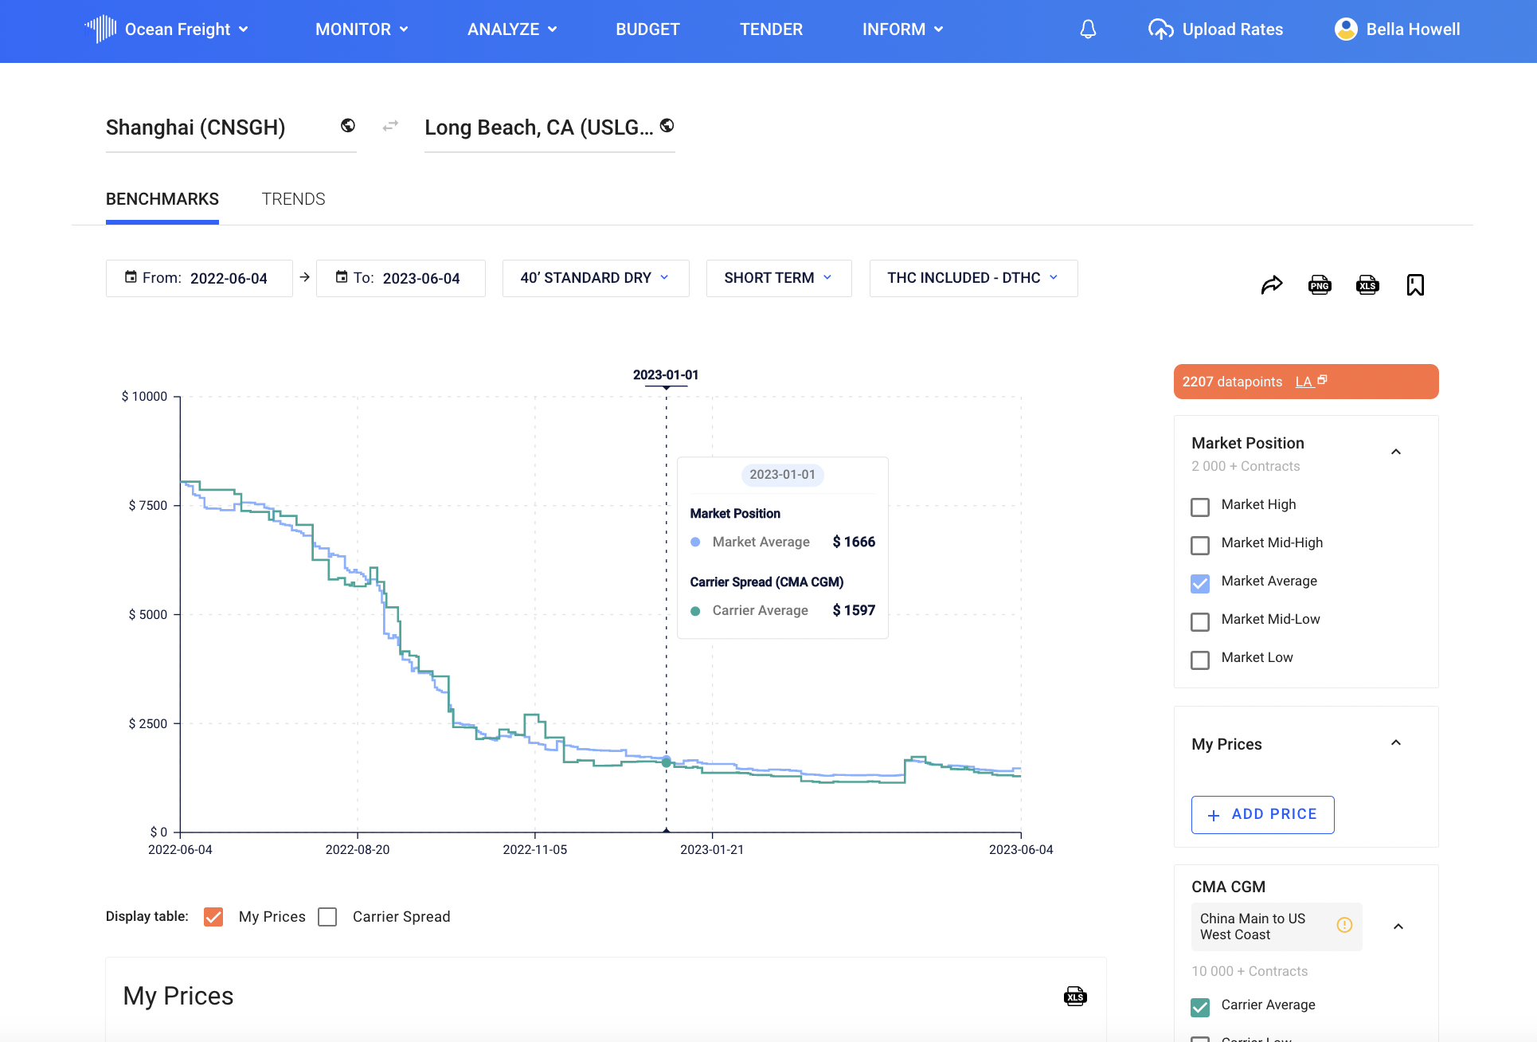Click the Market Average legend dot in tooltip

695,542
